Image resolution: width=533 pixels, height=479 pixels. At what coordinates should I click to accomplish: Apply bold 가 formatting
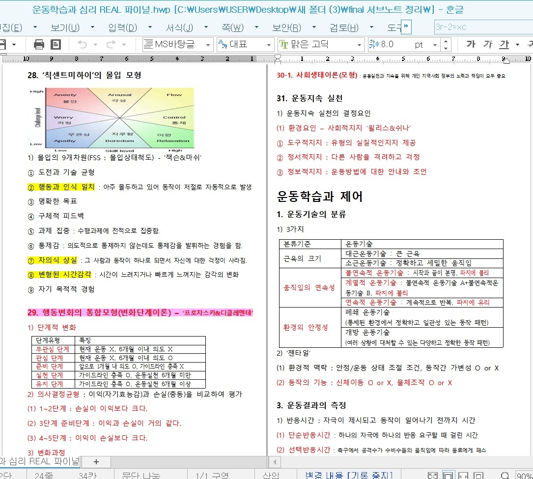[x=471, y=44]
